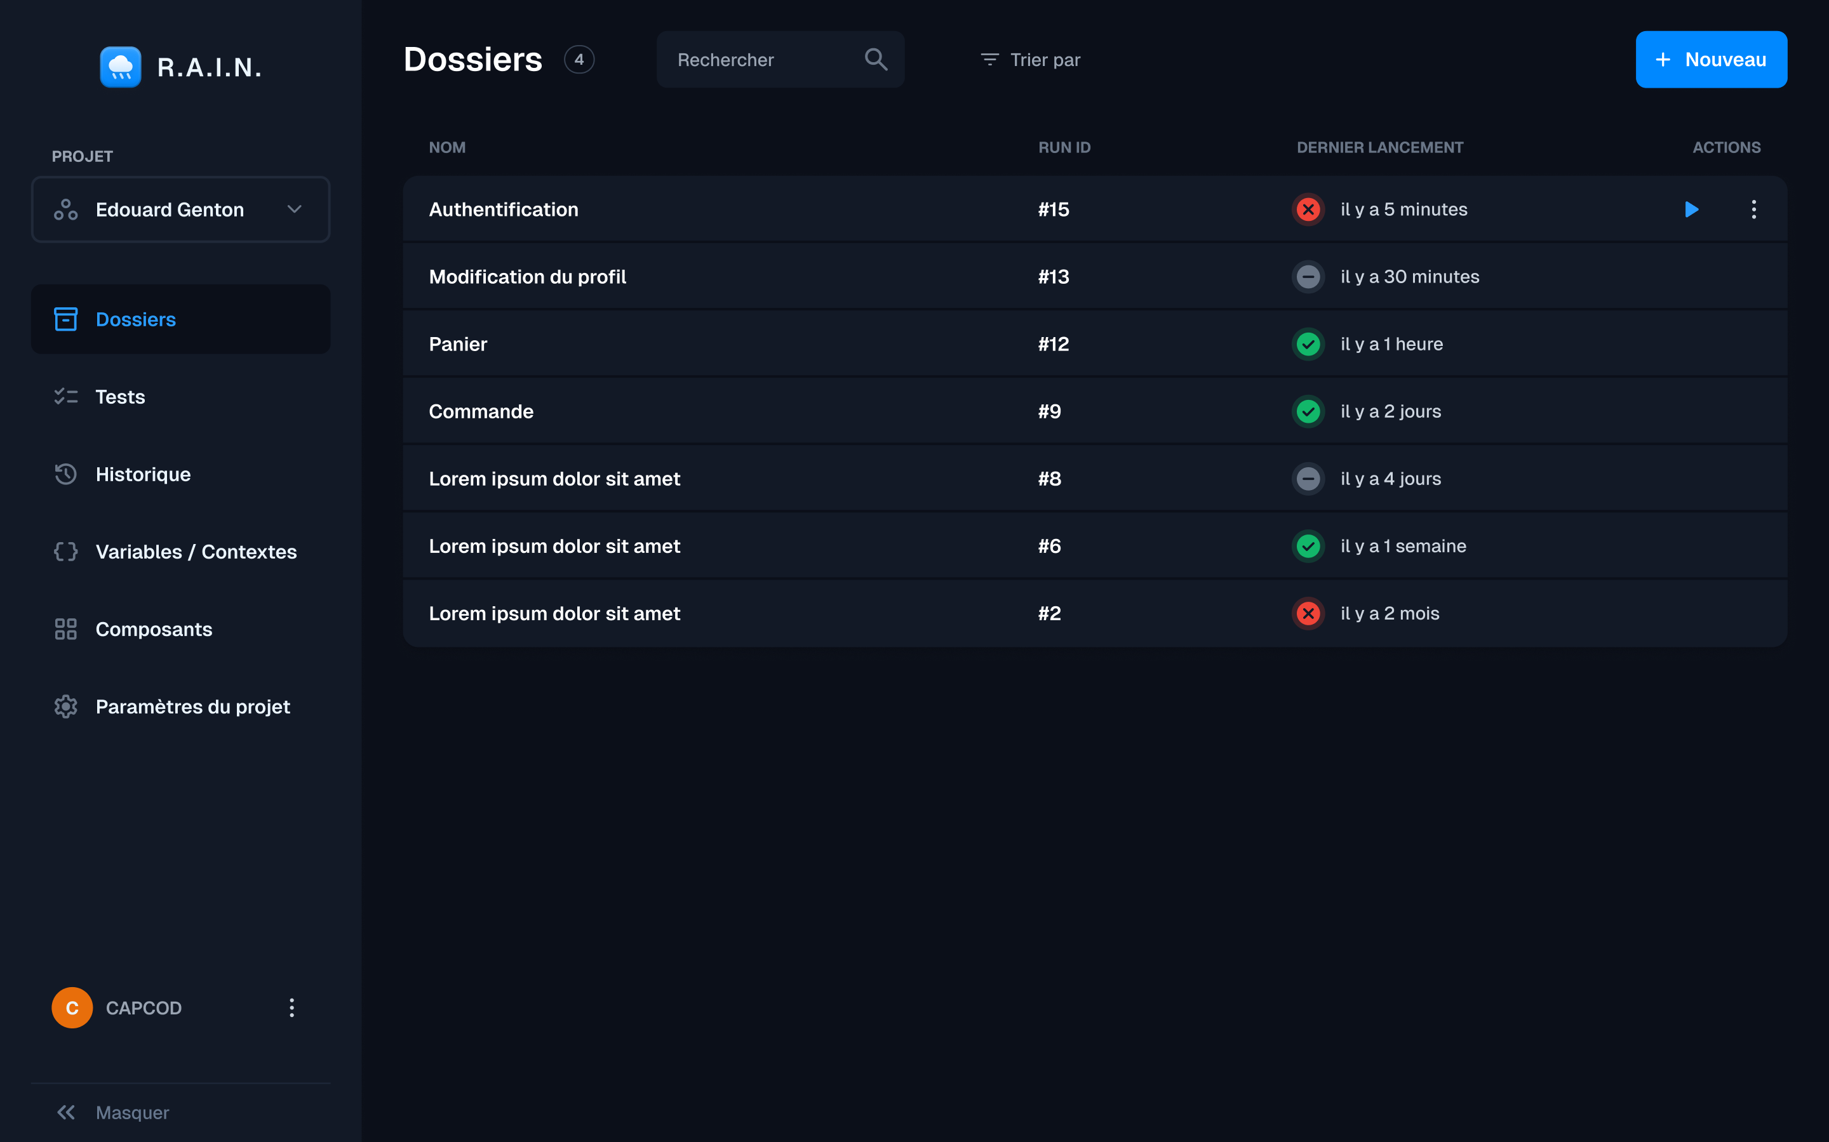Click the R.A.I.N. cloud logo
Screen dimensions: 1829x1142
point(121,67)
